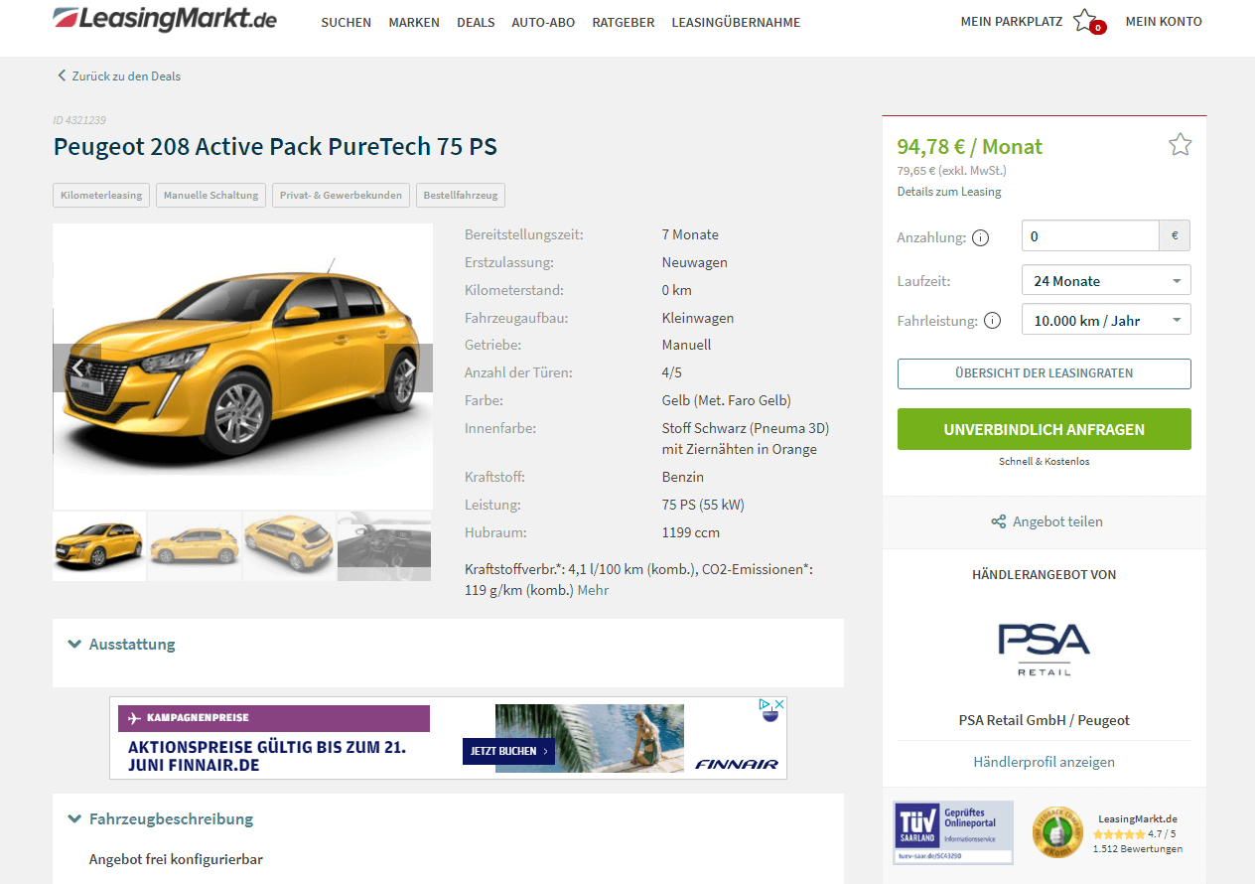
Task: Click the value 75 PS (55 kW)
Action: tap(703, 505)
